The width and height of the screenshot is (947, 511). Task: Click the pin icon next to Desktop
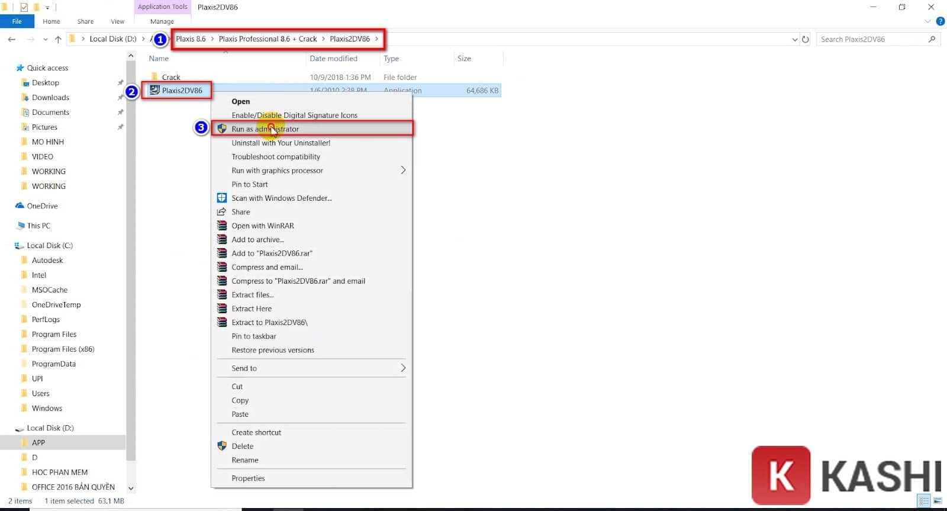(x=121, y=82)
